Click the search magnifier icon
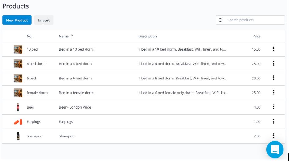 tap(221, 20)
